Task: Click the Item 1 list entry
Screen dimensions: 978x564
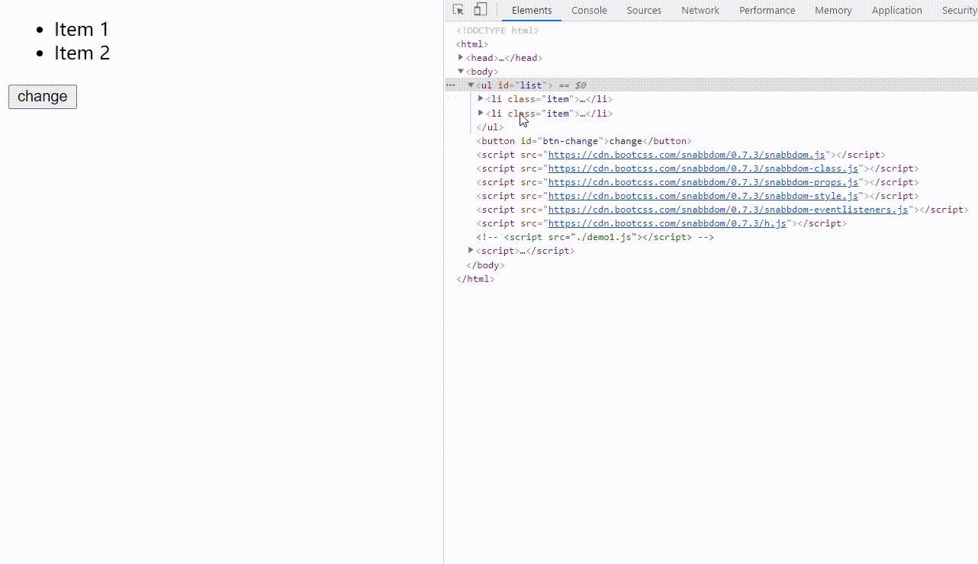Action: click(82, 30)
